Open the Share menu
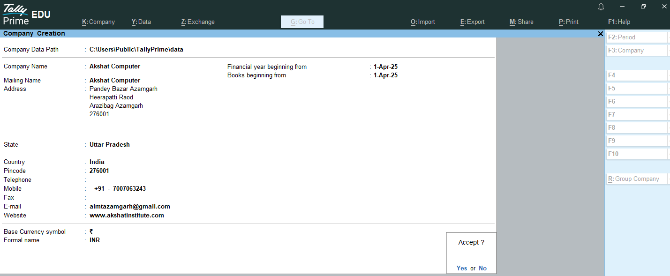The image size is (670, 276). 521,22
